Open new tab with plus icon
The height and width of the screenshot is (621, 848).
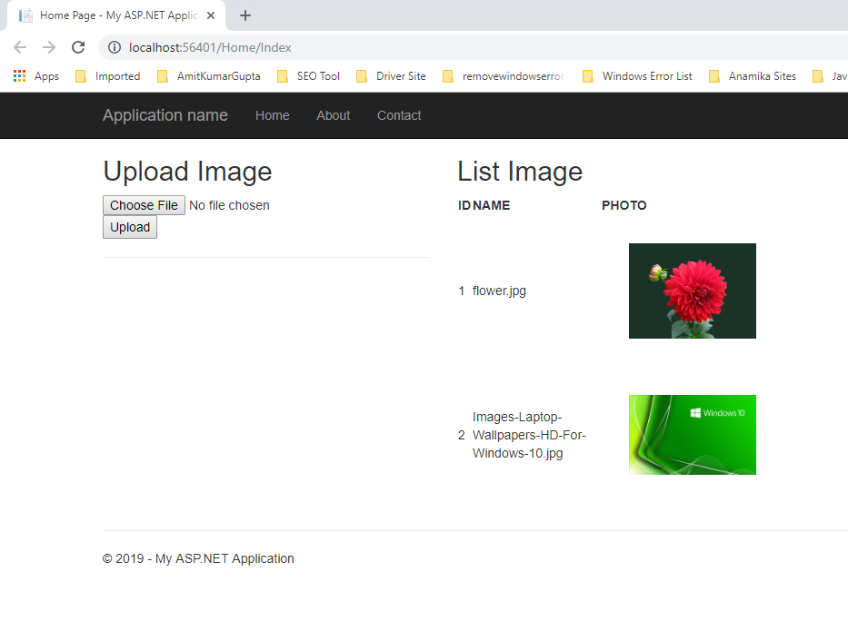(245, 15)
